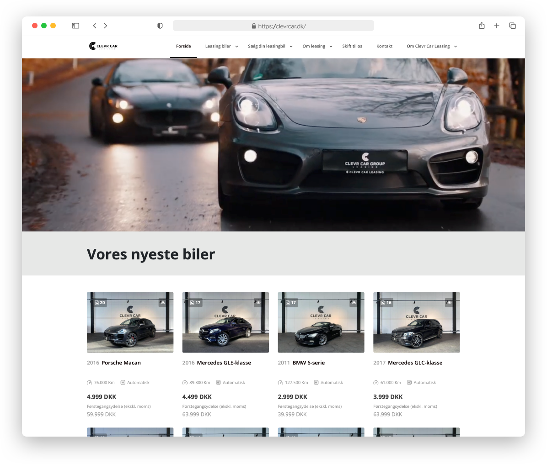The image size is (547, 464).
Task: Expand chevron next to Om Clevr Car Leasing
Action: [x=455, y=47]
